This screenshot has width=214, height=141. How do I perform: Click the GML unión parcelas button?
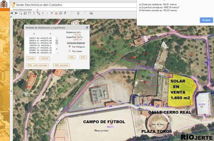point(37,65)
